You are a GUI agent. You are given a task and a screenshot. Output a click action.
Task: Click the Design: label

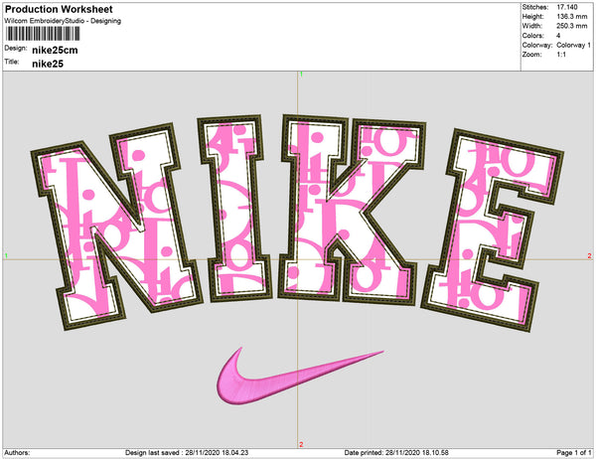coord(16,49)
